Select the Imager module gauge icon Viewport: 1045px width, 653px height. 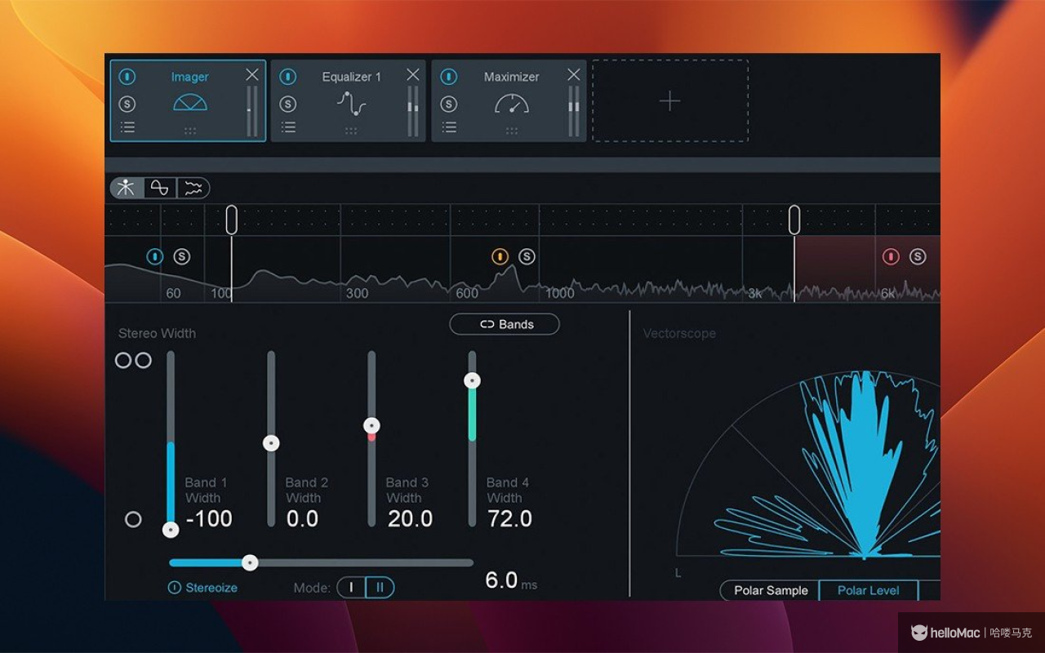click(190, 102)
